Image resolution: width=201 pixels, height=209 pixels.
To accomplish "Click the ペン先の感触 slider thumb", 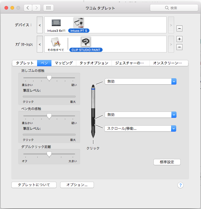I will [x=49, y=116].
